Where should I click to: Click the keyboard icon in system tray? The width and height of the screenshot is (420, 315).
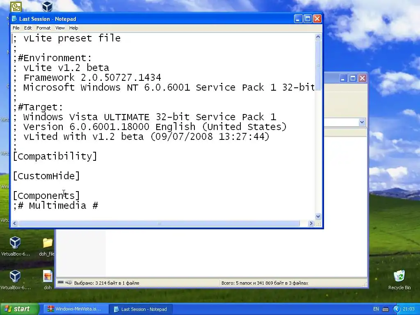click(x=386, y=309)
